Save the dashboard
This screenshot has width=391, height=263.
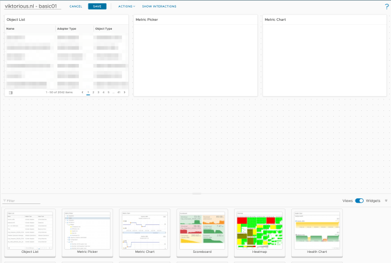click(x=97, y=6)
